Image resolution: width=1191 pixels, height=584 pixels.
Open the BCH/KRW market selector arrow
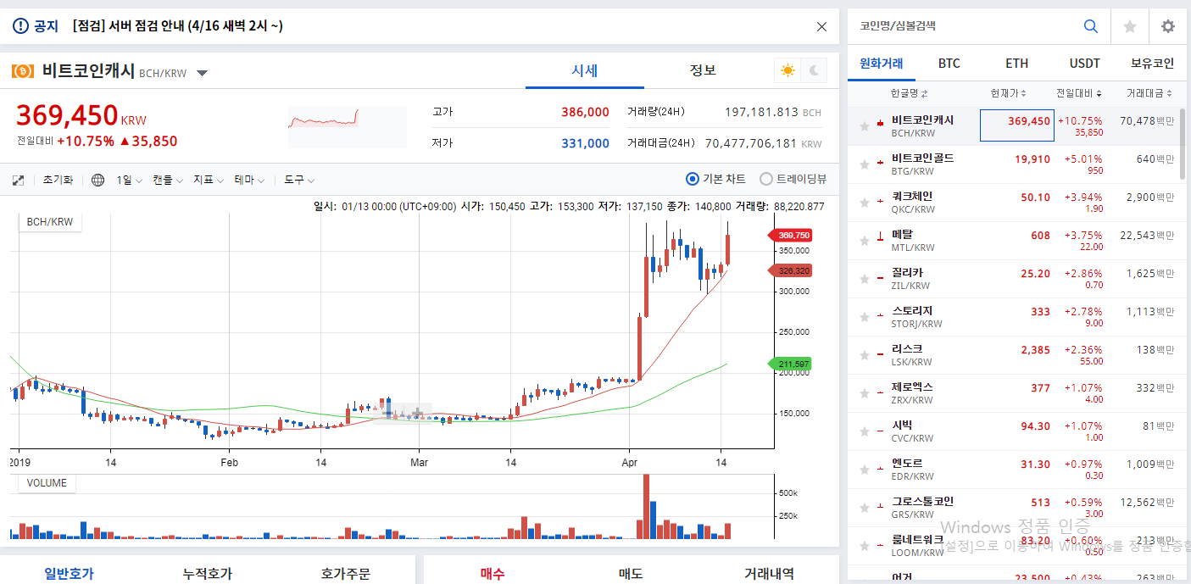click(x=202, y=73)
